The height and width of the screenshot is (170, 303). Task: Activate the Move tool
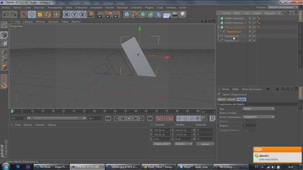click(x=32, y=15)
